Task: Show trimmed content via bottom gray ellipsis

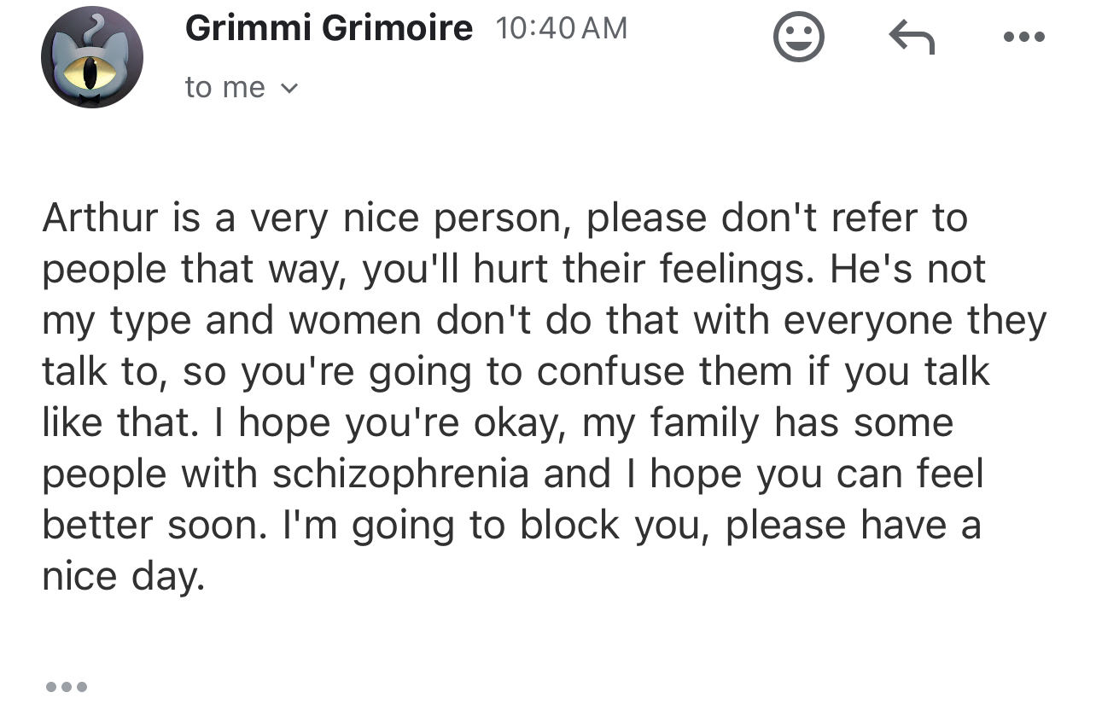Action: click(66, 686)
